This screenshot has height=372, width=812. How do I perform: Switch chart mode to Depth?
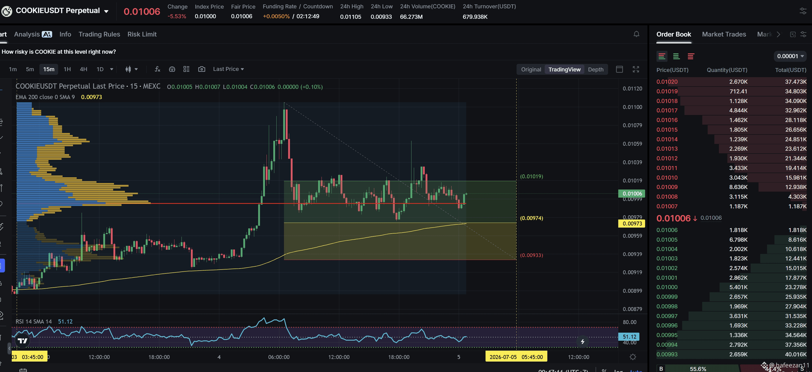click(x=596, y=69)
